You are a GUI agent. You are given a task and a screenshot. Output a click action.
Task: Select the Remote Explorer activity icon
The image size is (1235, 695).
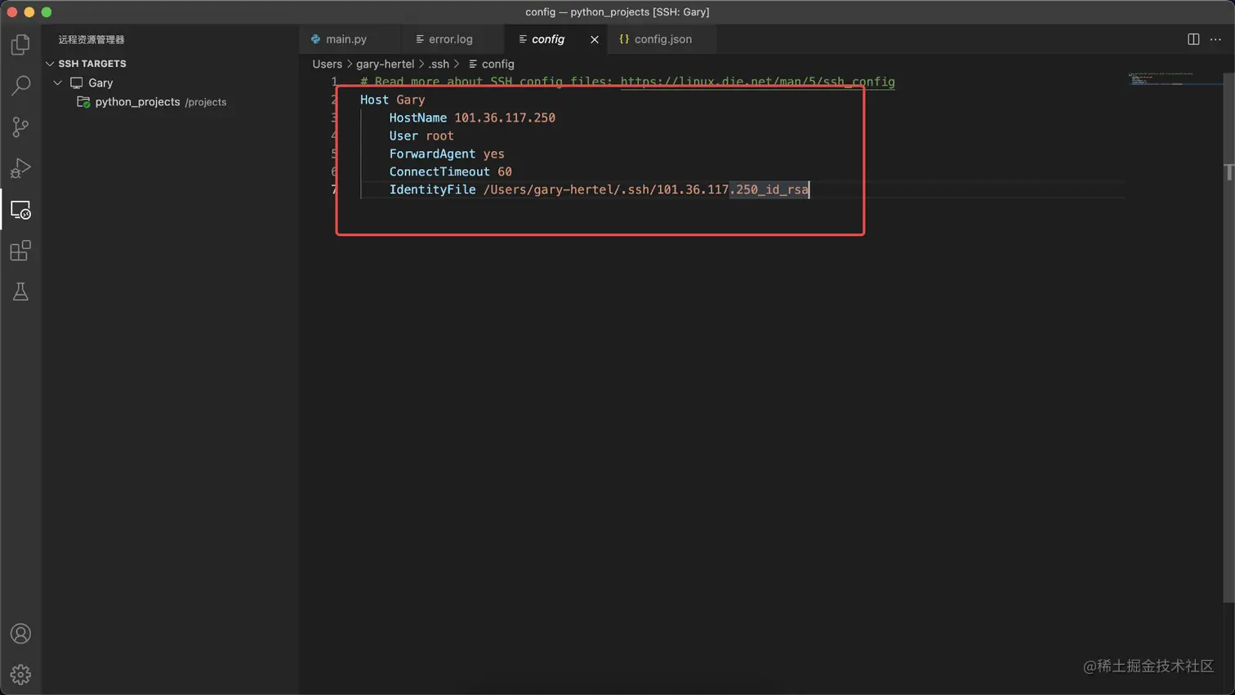tap(20, 210)
